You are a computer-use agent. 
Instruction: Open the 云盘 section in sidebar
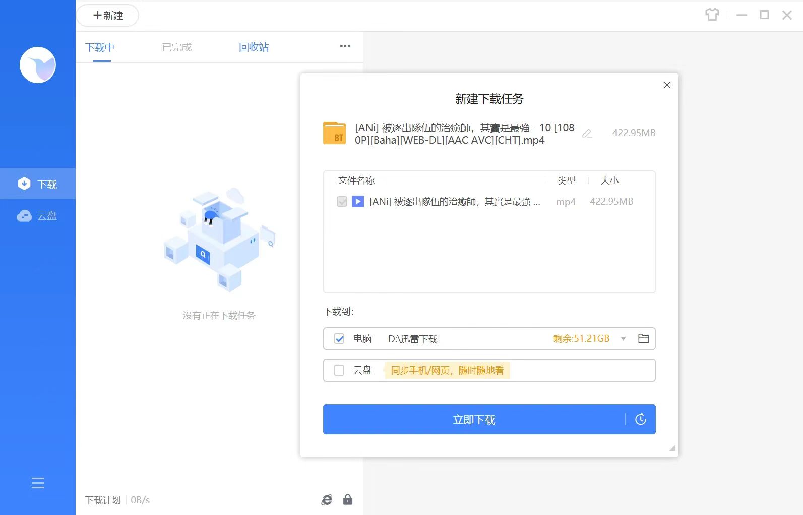point(38,216)
